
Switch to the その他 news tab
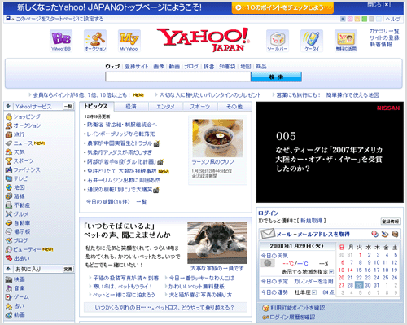click(234, 107)
